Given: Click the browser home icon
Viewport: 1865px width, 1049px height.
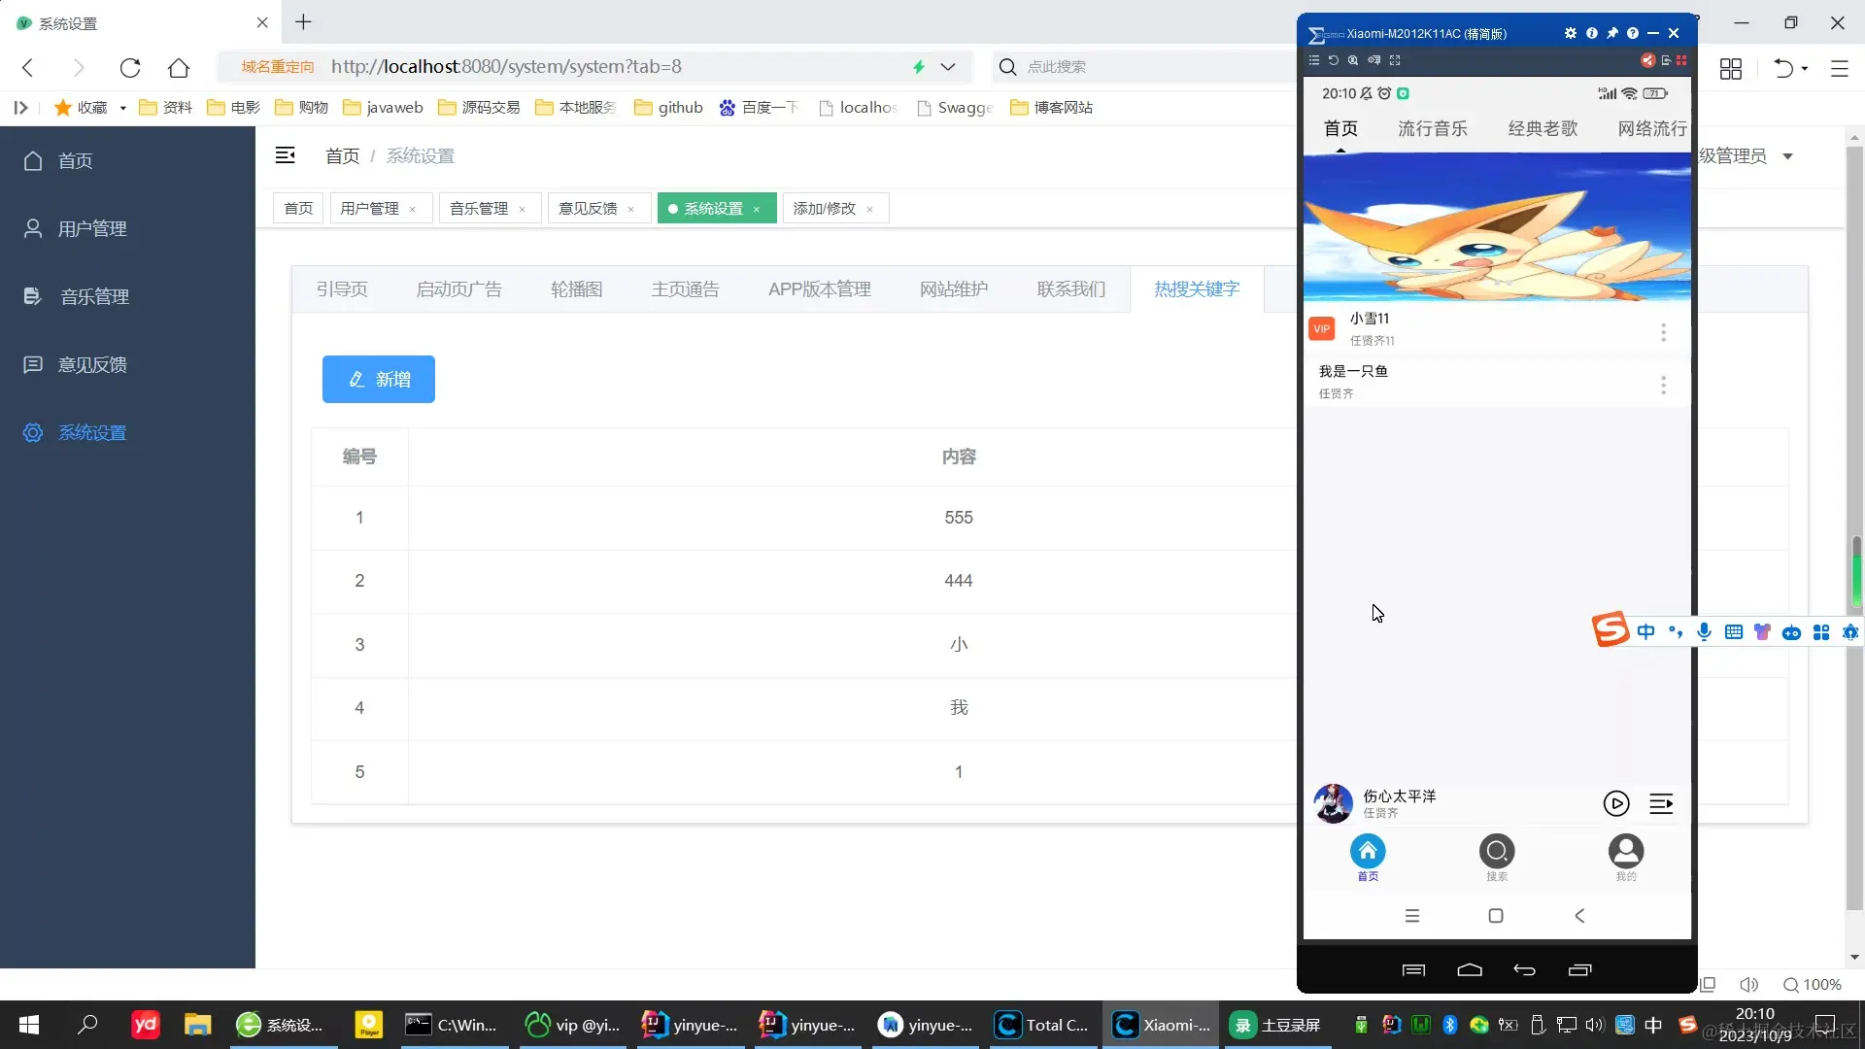Looking at the screenshot, I should 179,67.
